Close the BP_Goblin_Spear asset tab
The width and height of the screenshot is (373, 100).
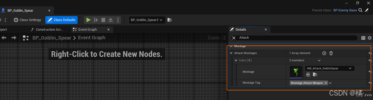point(49,11)
